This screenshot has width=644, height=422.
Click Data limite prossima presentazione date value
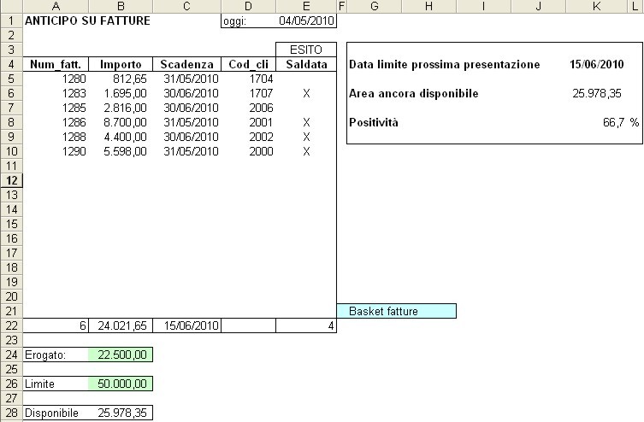pos(596,64)
